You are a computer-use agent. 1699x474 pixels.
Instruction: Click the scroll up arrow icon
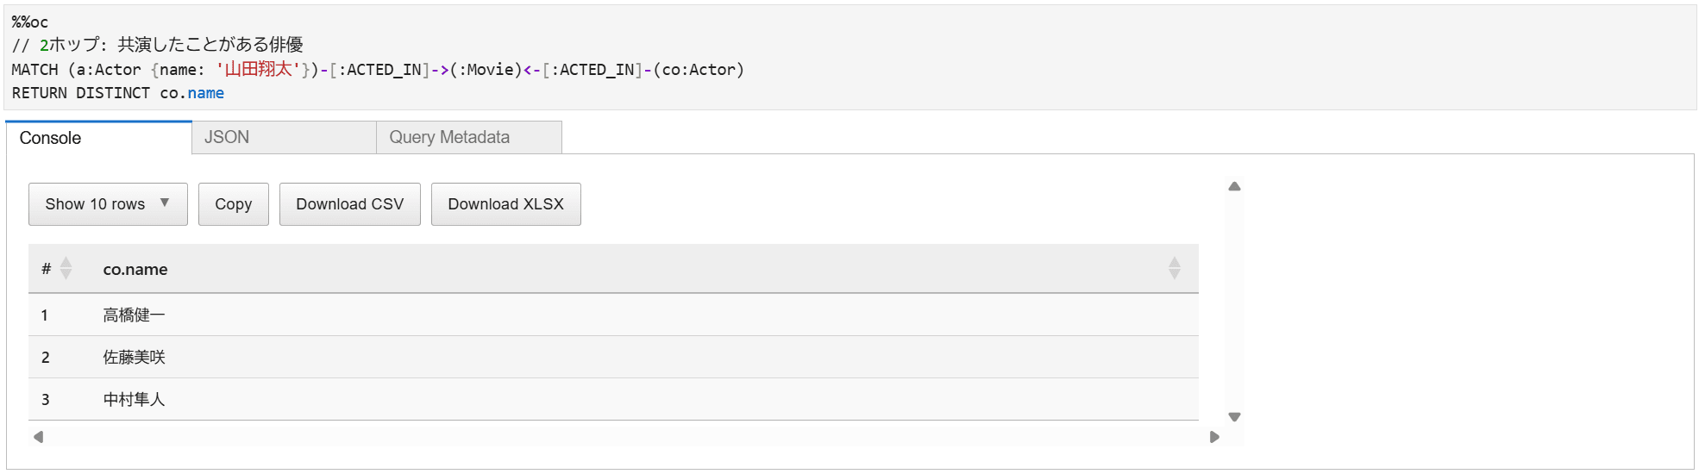1234,186
